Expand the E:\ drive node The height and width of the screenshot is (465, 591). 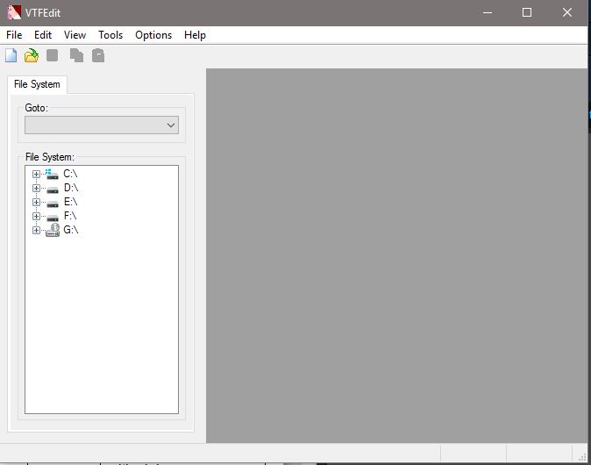click(x=36, y=202)
